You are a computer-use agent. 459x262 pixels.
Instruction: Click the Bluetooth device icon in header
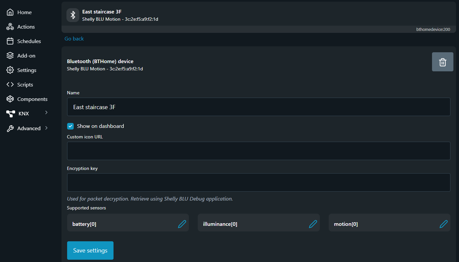(73, 15)
